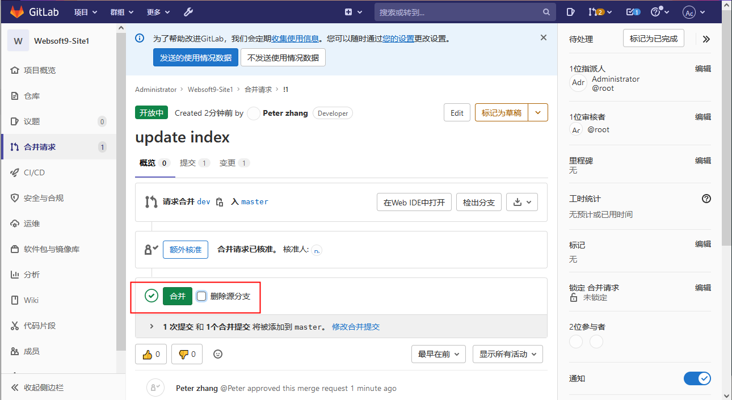Switch to the Commits tab
The height and width of the screenshot is (400, 732).
(194, 163)
